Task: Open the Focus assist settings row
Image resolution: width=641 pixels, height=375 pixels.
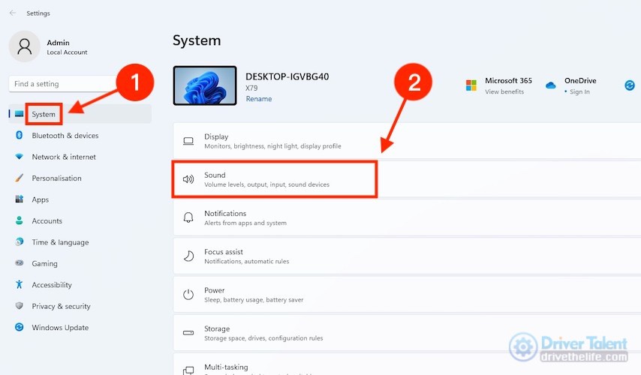Action: (407, 256)
